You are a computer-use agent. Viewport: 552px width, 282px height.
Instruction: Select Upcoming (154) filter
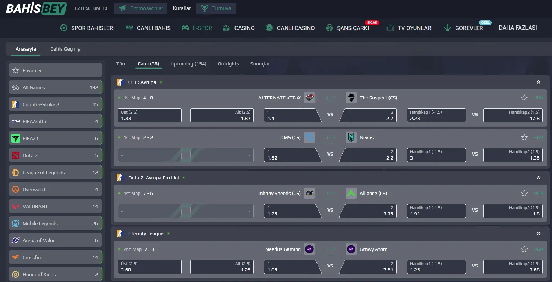pyautogui.click(x=188, y=64)
